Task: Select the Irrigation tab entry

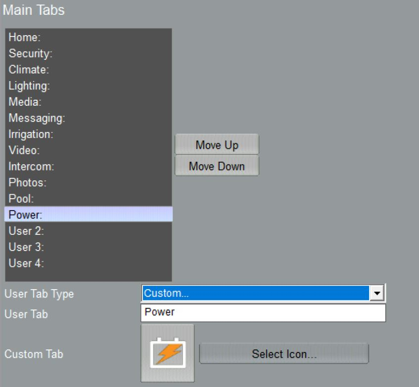Action: (88, 134)
